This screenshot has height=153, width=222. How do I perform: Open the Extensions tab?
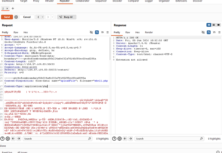coord(181,1)
